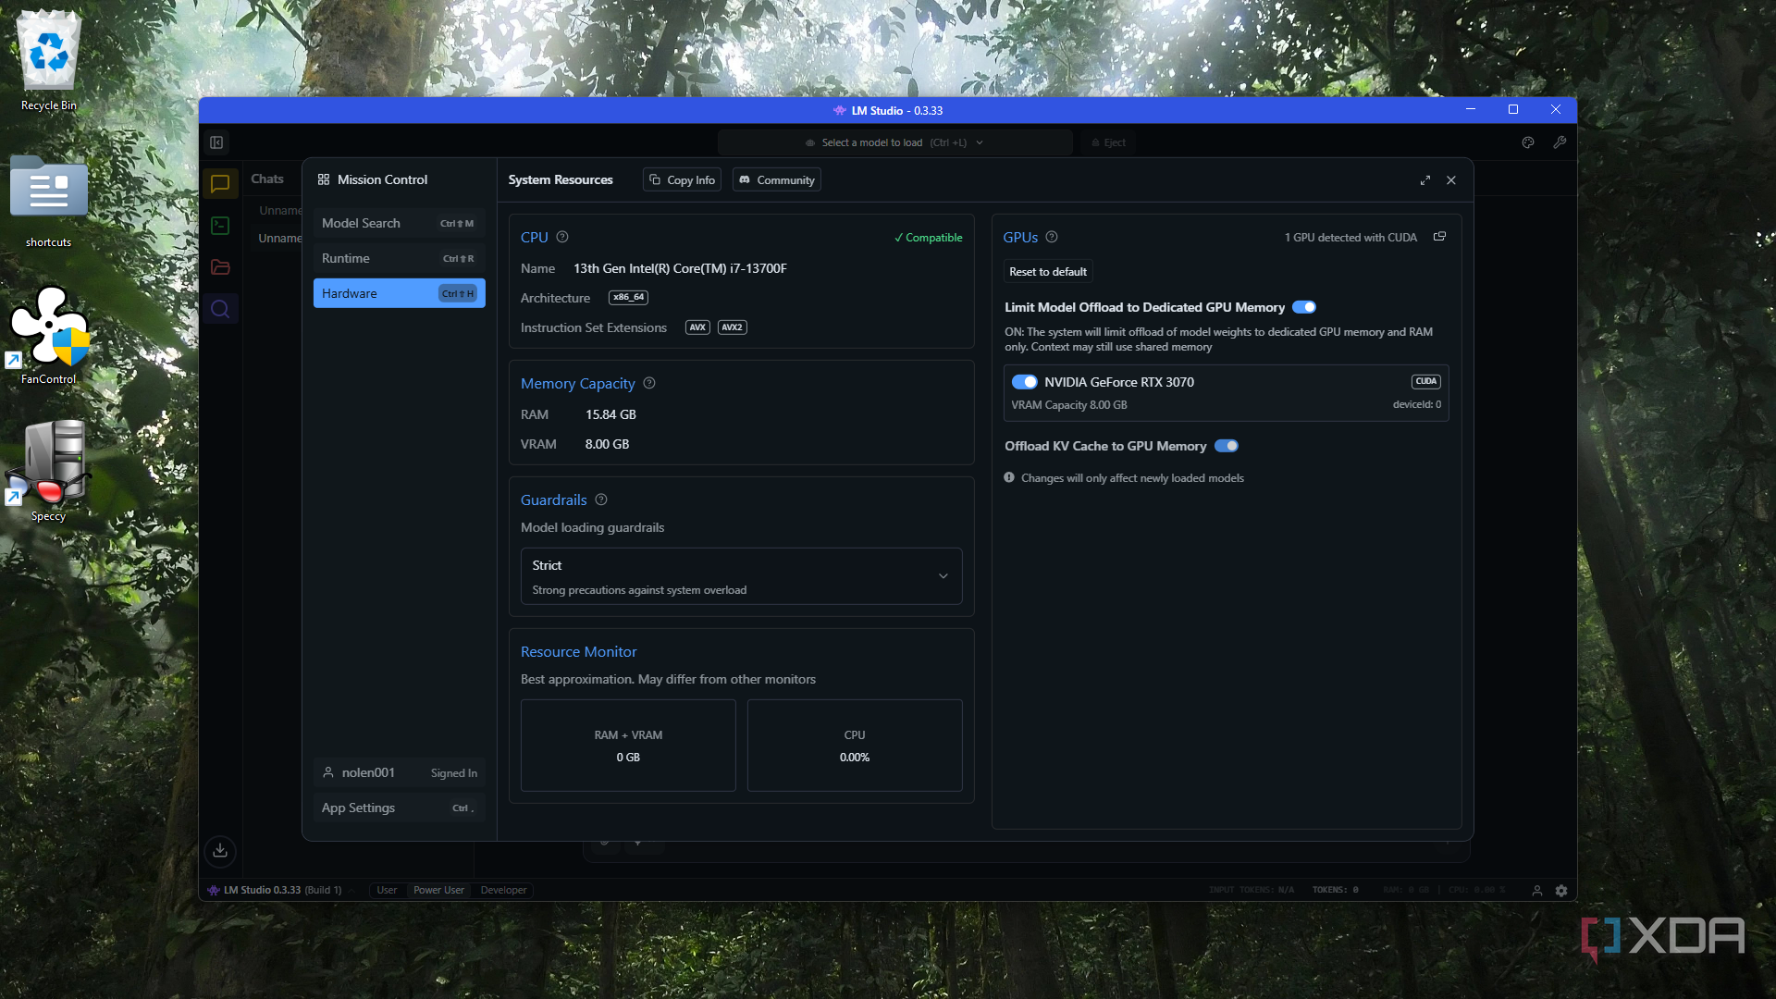
Task: Open the appearance palette icon
Action: pos(1528,142)
